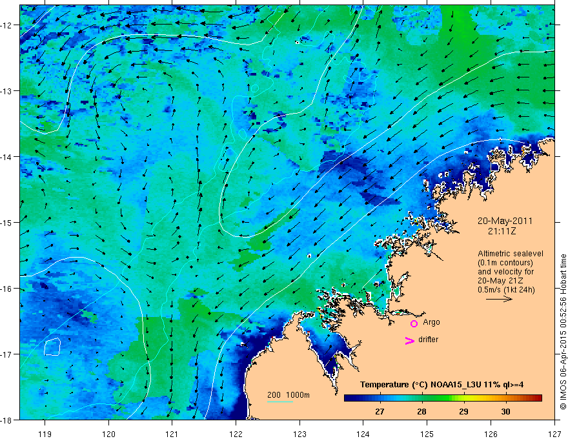Viewport: 568px width, 439px height.
Task: Click the time label 21:11Z
Action: [x=502, y=231]
